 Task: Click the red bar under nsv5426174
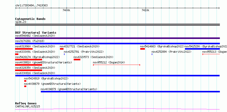[29, 60]
